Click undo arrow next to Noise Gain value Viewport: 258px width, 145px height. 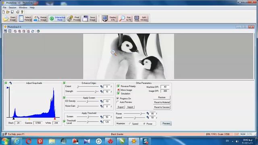click(101, 106)
